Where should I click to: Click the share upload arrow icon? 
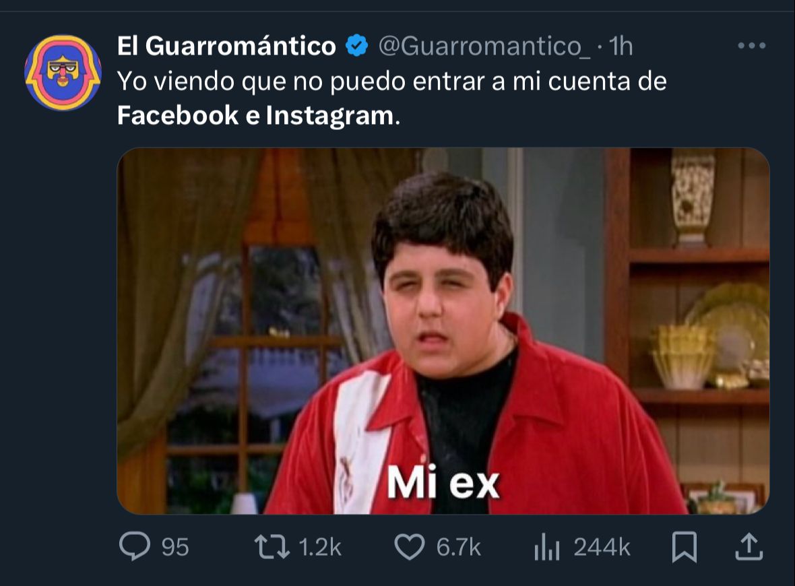tap(749, 547)
